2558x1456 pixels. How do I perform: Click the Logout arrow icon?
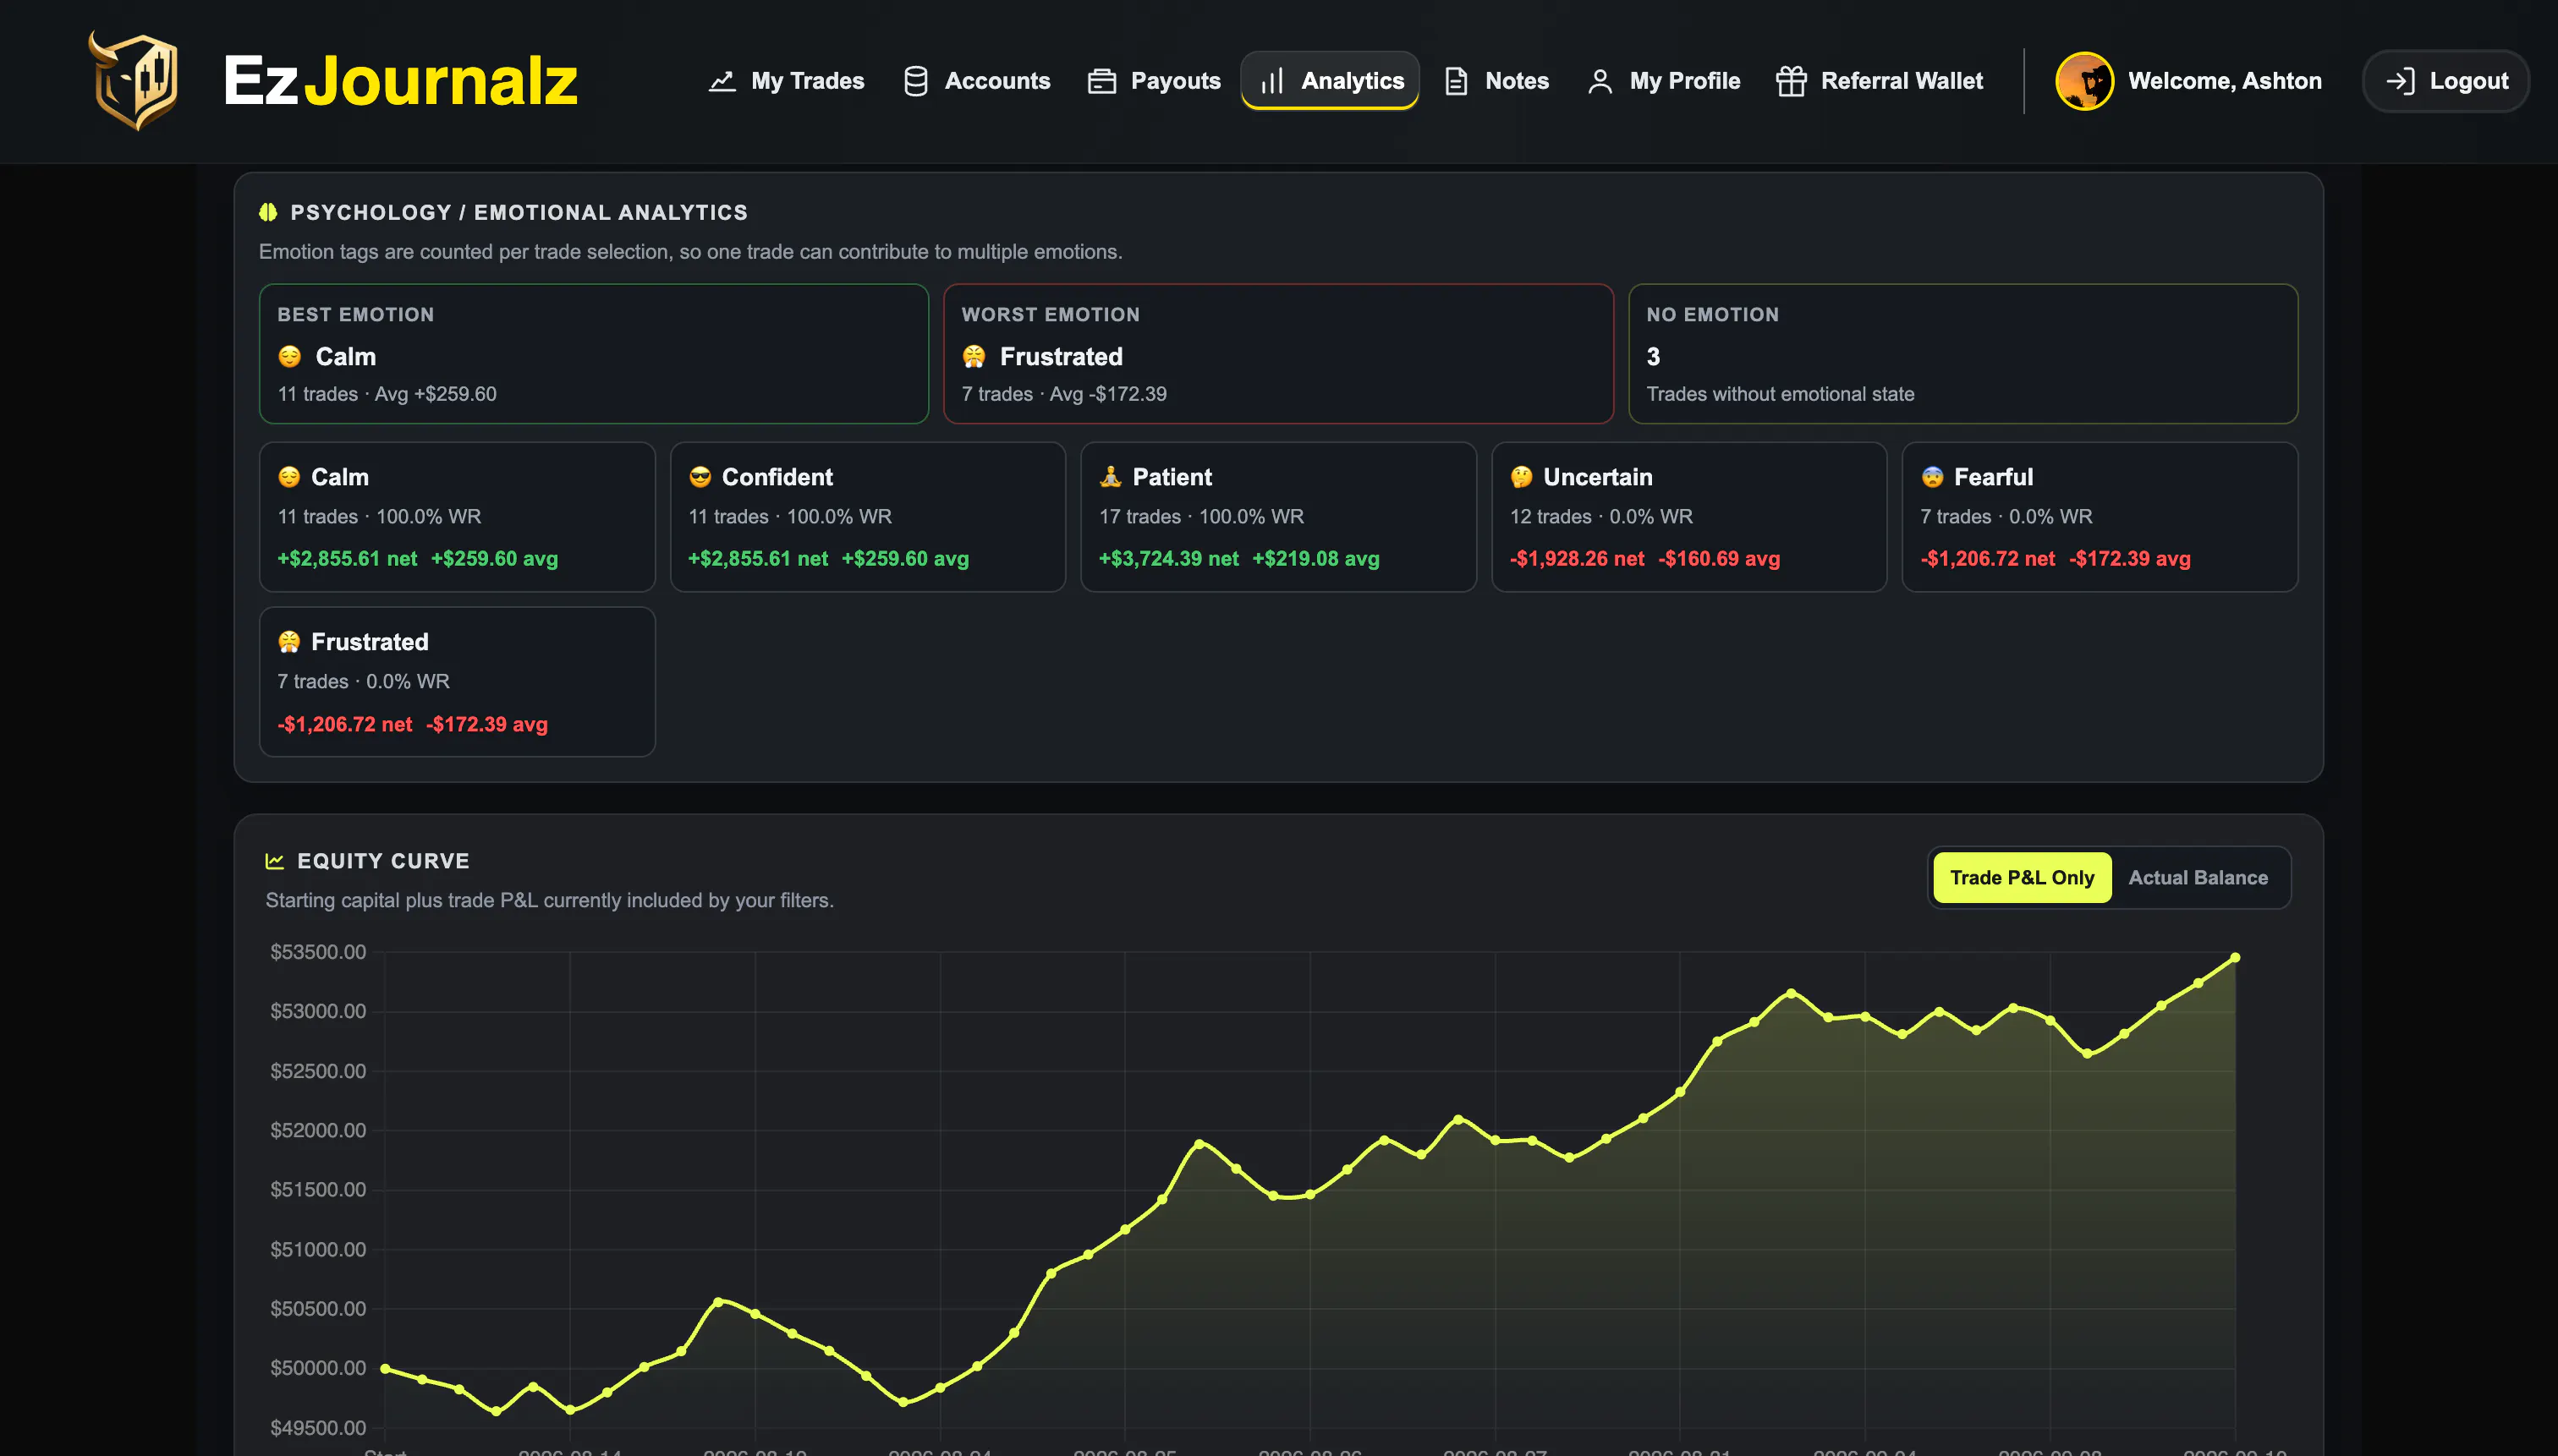click(x=2400, y=81)
